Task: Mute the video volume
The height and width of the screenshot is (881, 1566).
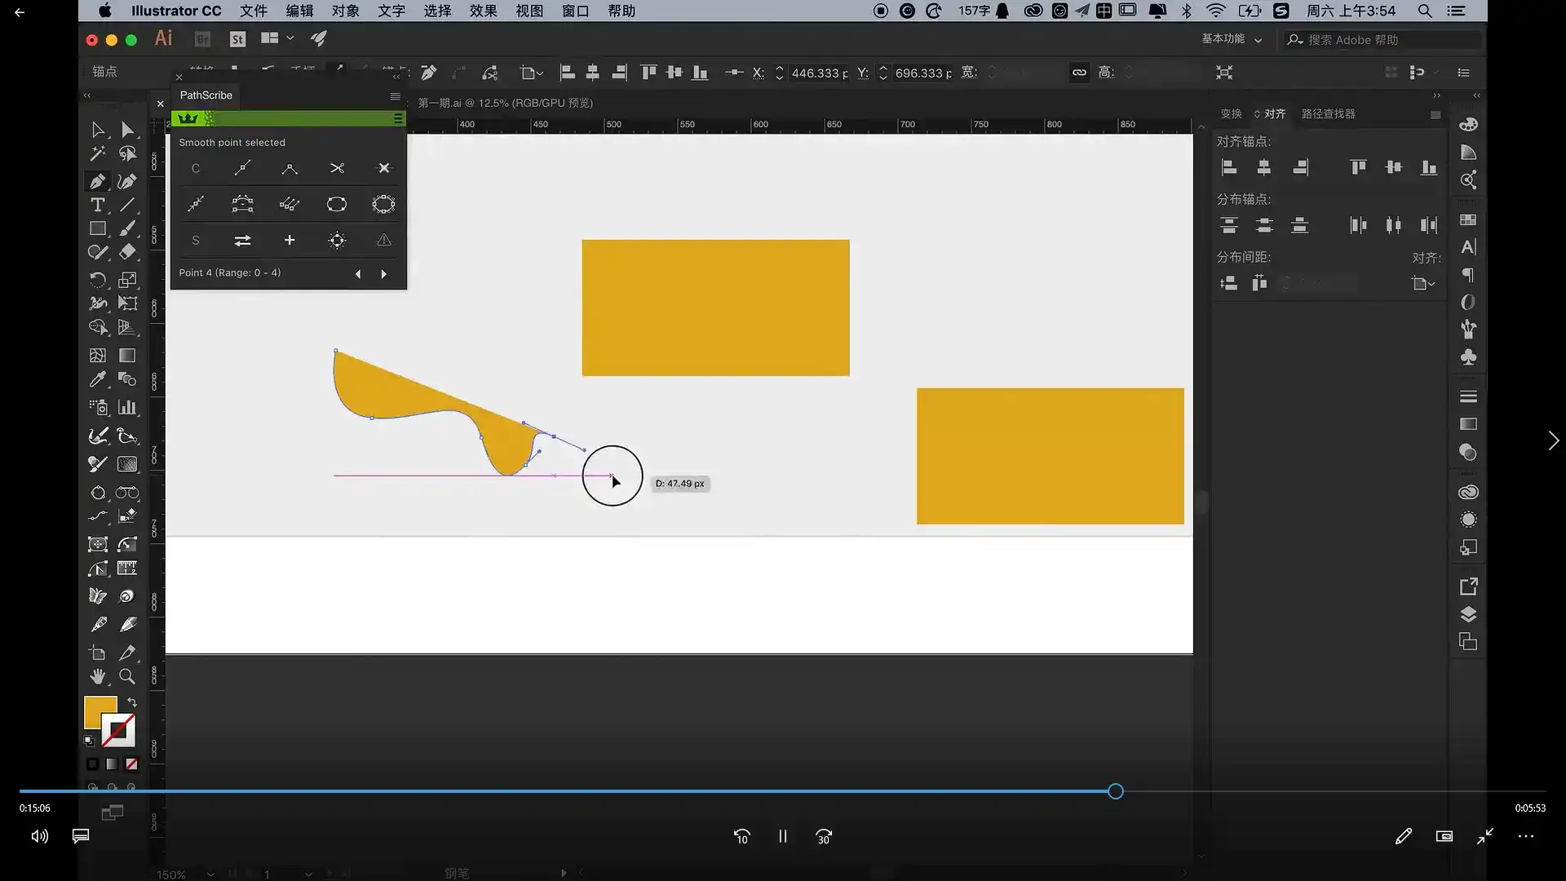Action: click(x=39, y=836)
